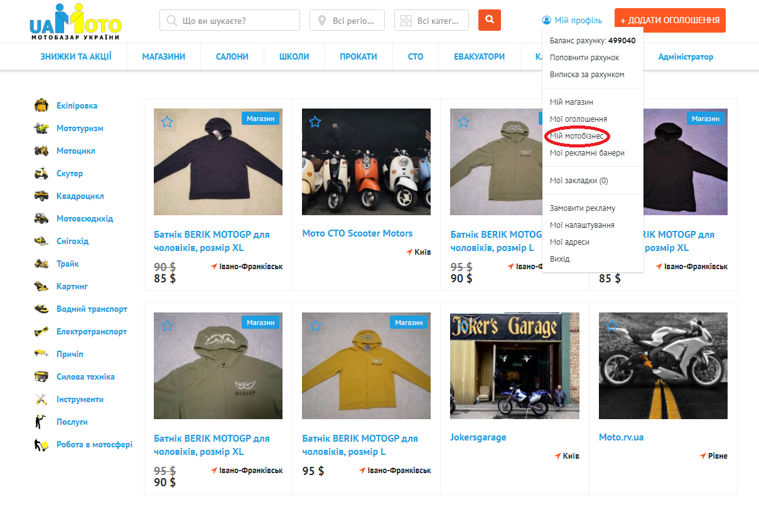Bookmark the Moto СТО Scooter Motors listing star

315,122
